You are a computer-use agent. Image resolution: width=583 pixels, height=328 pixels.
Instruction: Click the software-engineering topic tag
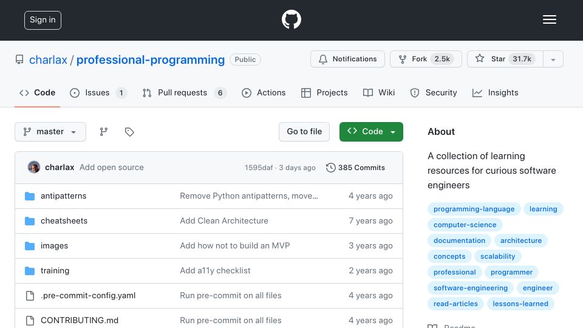[x=470, y=288]
